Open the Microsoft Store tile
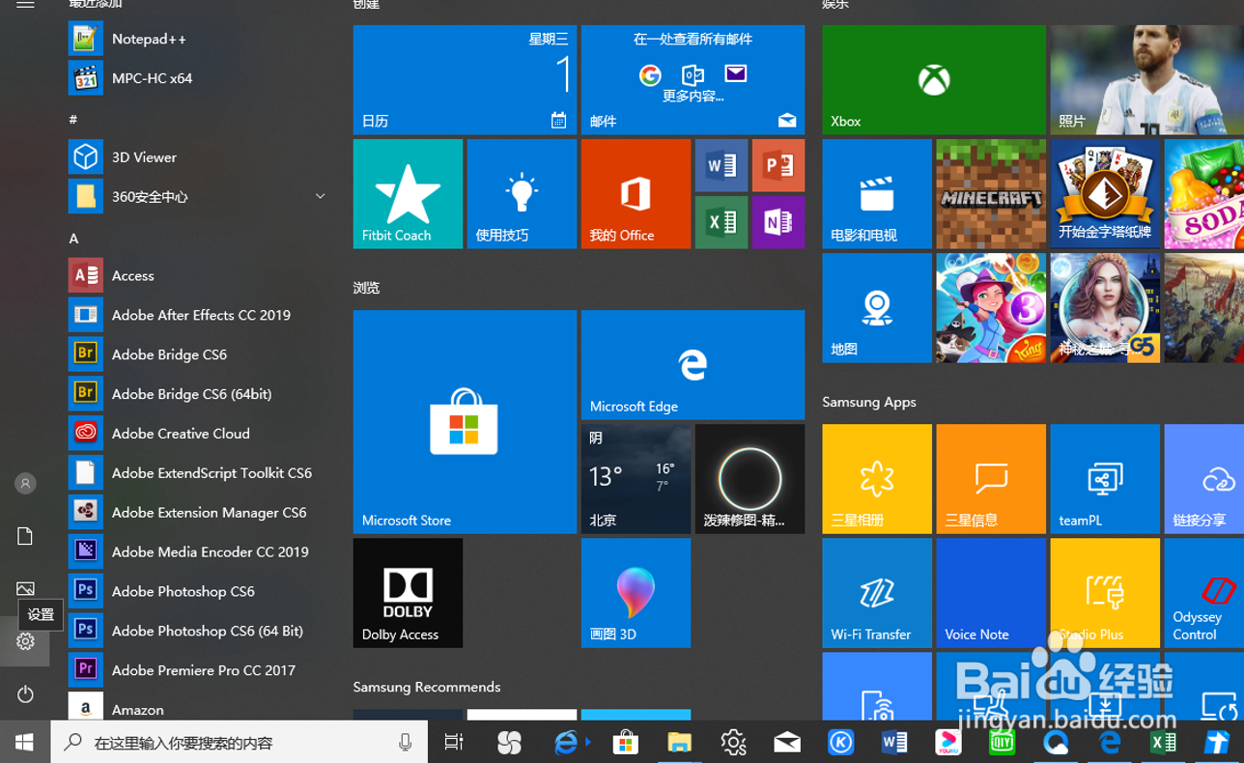The image size is (1244, 763). click(x=465, y=421)
